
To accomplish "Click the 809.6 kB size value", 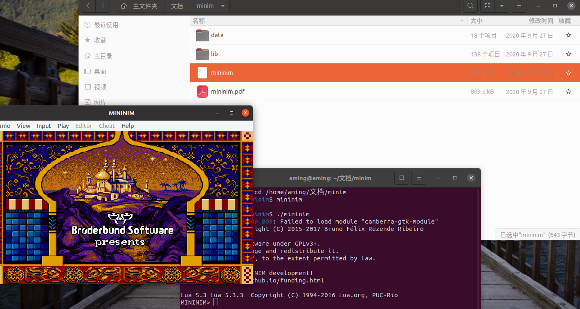I will tap(482, 92).
